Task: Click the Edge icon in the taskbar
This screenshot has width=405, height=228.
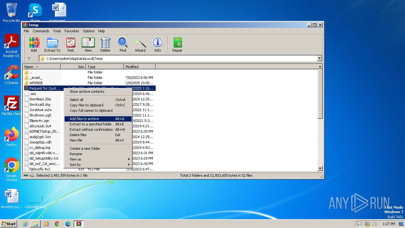Action: tap(68, 224)
